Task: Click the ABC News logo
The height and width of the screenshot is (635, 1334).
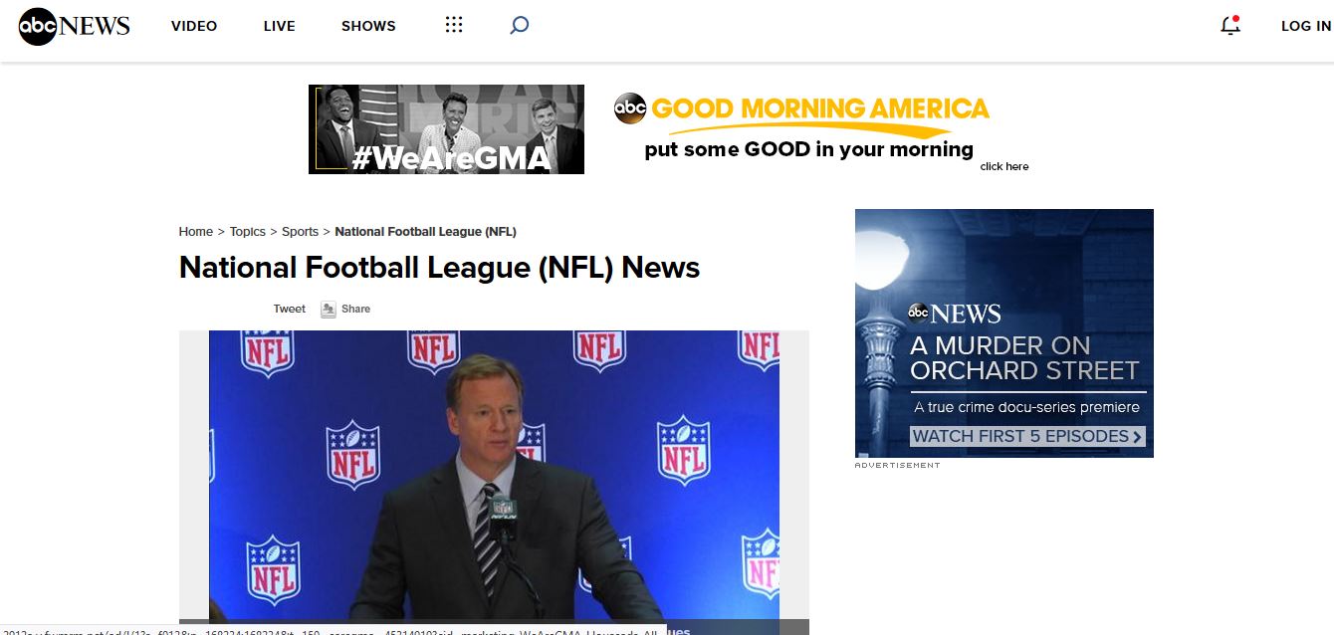Action: (x=75, y=26)
